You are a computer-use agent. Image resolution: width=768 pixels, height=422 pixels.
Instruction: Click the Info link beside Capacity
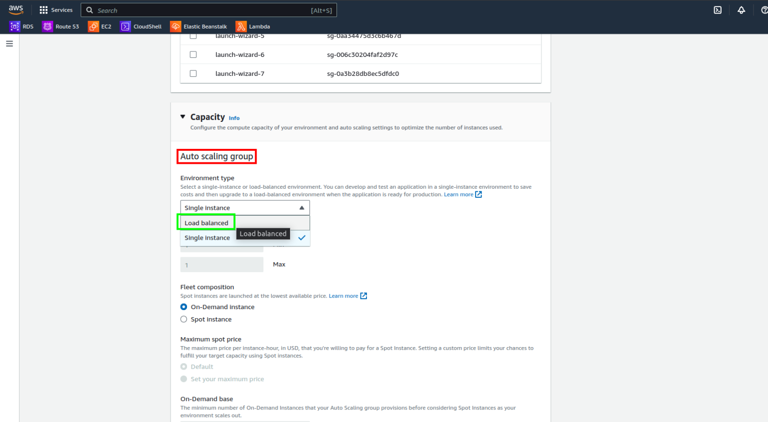click(x=234, y=118)
